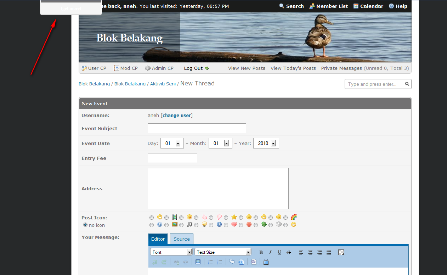Screen dimensions: 447x275
Task: Open Private Messages link
Action: [341, 68]
